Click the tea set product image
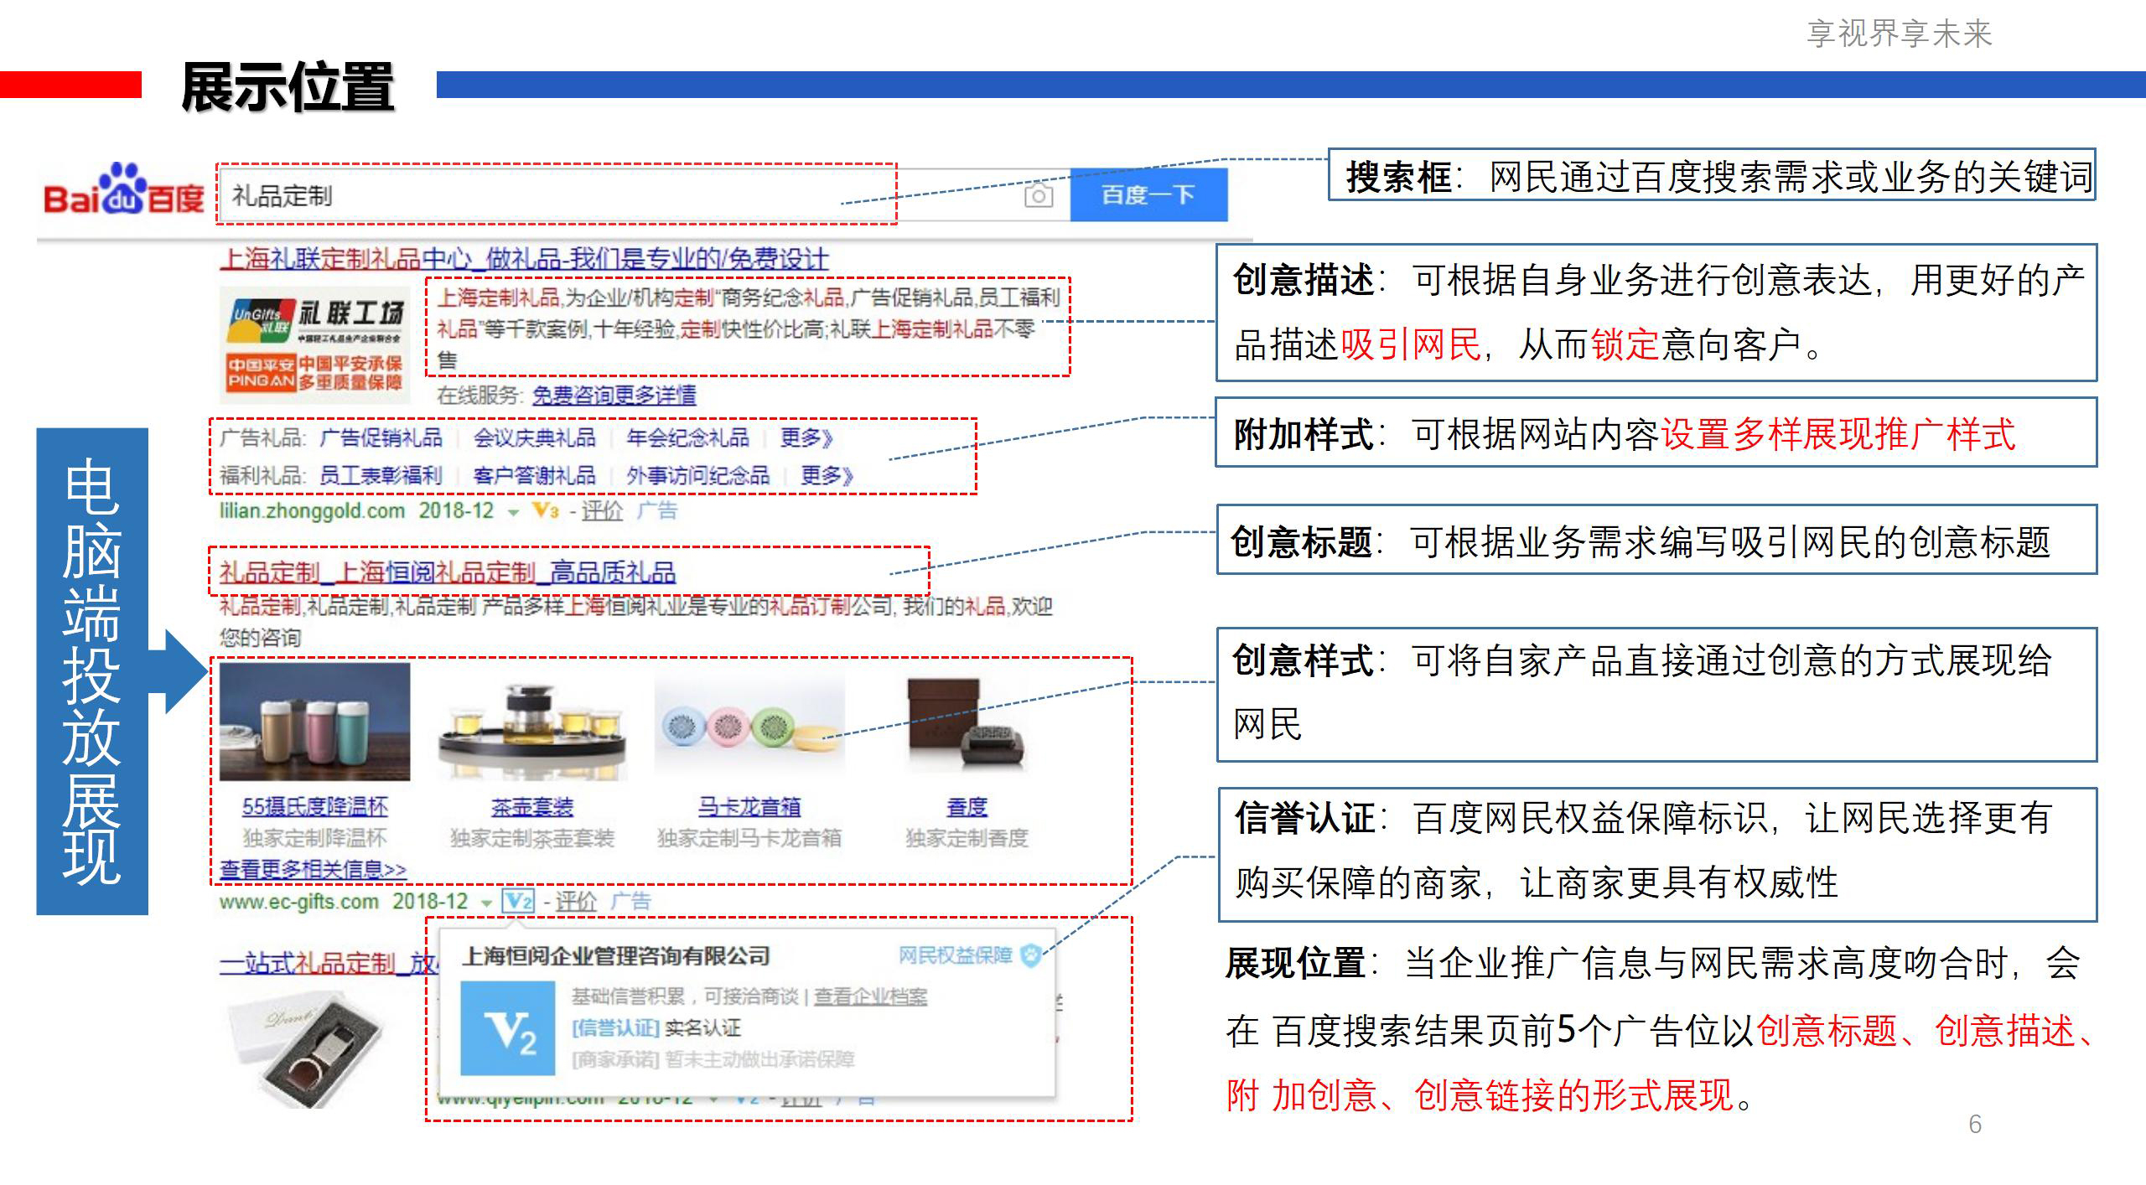The width and height of the screenshot is (2146, 1185). 531,730
